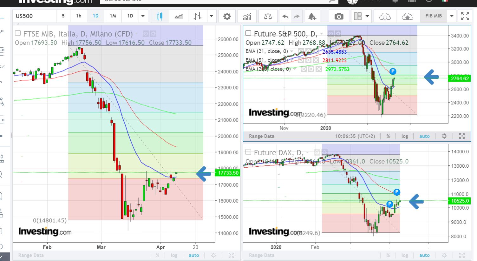Maximize the Future DAX chart pane
477x261 pixels.
click(462, 255)
